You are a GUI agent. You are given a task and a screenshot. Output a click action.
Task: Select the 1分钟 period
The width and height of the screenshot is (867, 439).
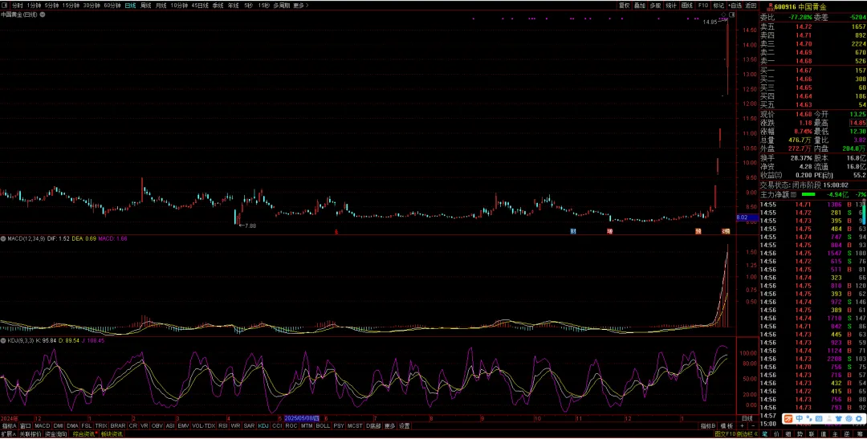[x=34, y=6]
